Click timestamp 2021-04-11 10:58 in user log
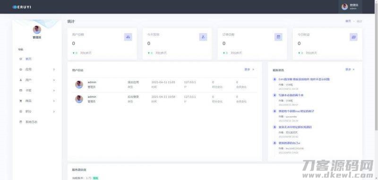Viewport: 378px width, 180px height. pyautogui.click(x=163, y=97)
